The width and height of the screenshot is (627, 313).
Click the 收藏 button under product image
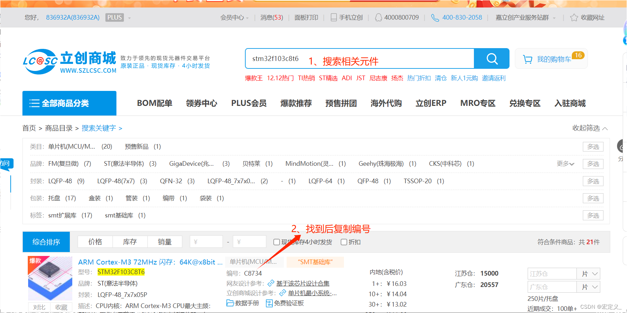(x=61, y=307)
